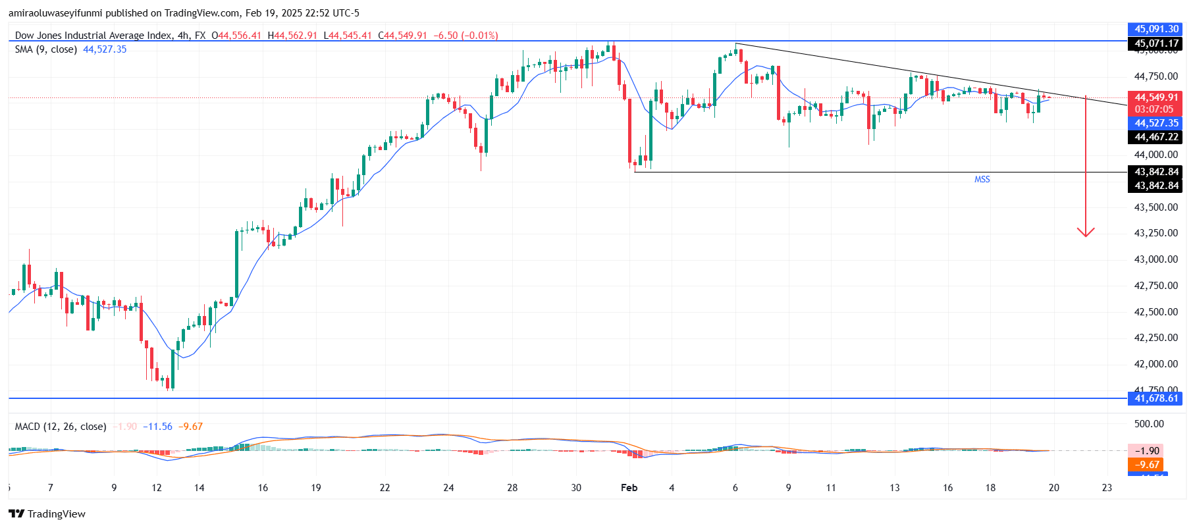Click the Dow Jones Industrial Average Index title
Image resolution: width=1195 pixels, height=528 pixels.
[94, 36]
